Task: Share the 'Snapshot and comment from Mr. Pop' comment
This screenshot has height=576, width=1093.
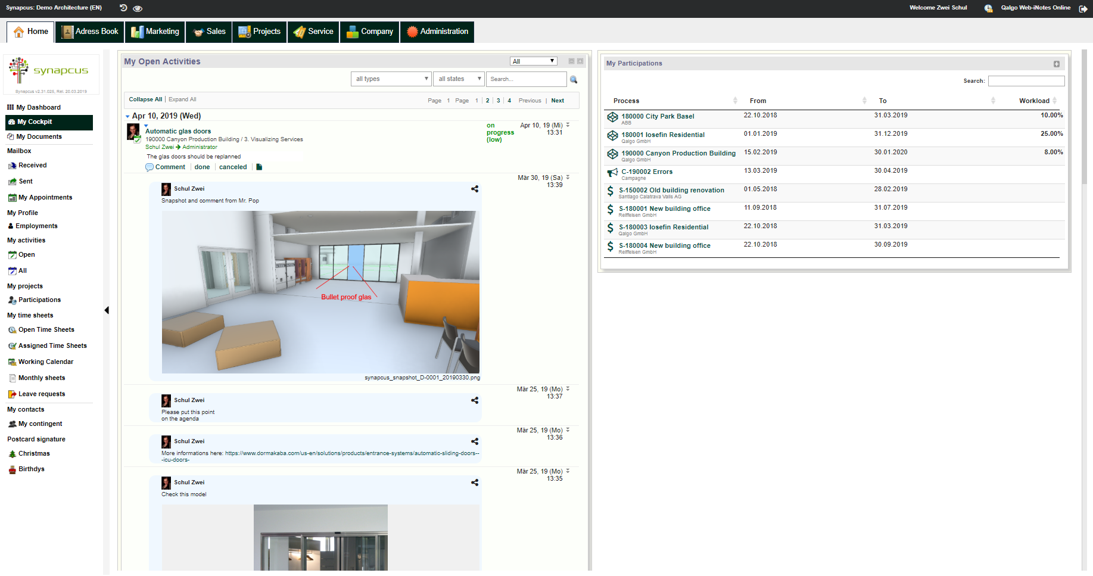Action: click(x=475, y=189)
